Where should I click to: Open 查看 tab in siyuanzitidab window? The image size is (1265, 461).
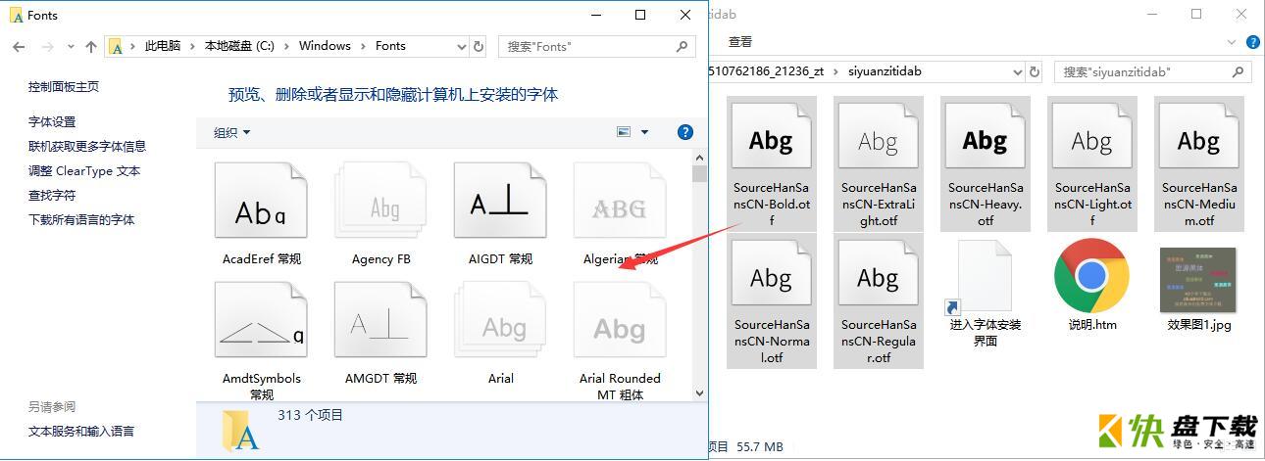740,42
